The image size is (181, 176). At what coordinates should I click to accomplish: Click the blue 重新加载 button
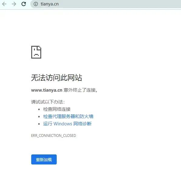point(44,159)
